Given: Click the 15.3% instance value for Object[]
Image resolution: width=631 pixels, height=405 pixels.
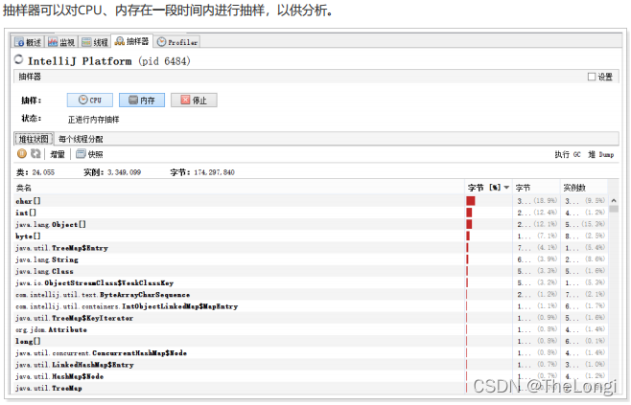Looking at the screenshot, I should tap(594, 224).
